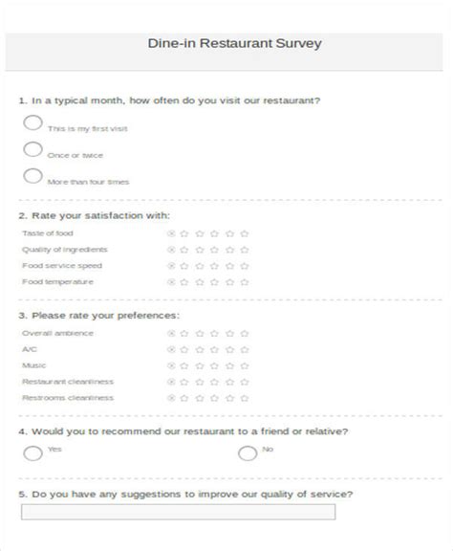Clear the Quality of ingredients rating
Viewport: 453px width, 551px height.
[171, 250]
